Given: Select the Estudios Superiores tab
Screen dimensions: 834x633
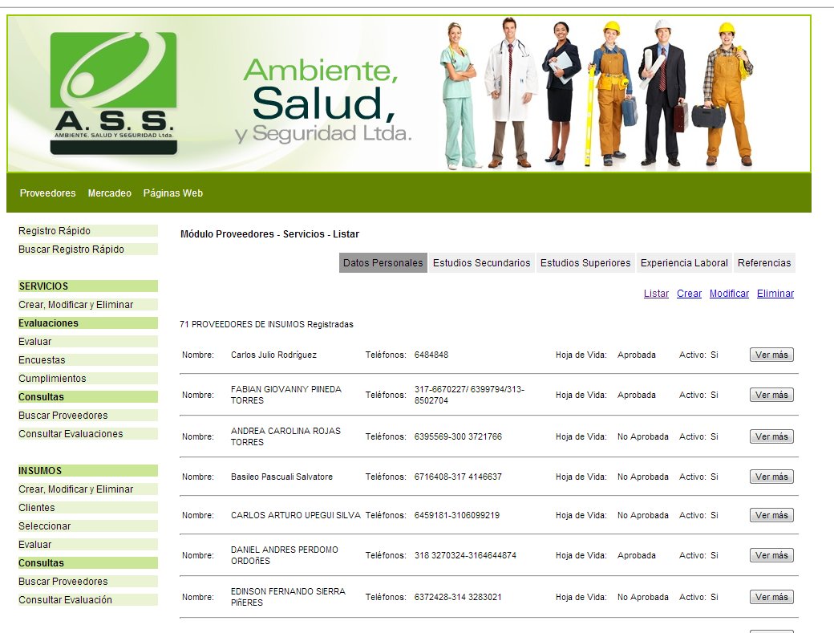Looking at the screenshot, I should [585, 263].
